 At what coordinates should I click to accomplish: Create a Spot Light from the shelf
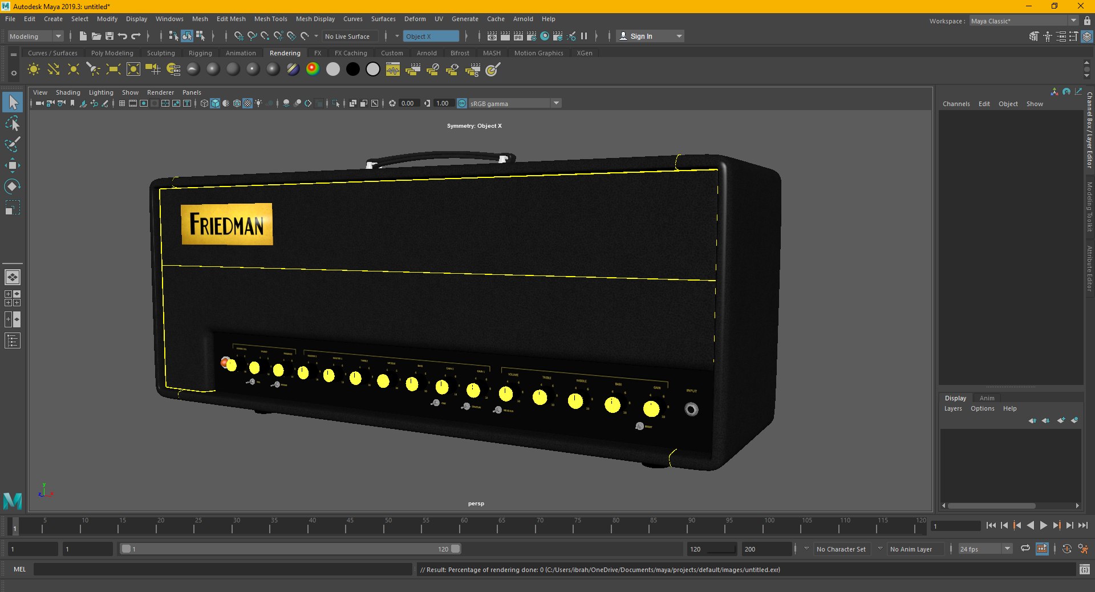(93, 70)
